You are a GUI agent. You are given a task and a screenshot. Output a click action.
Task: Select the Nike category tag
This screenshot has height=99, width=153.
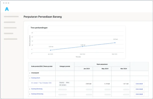(x=68, y=83)
